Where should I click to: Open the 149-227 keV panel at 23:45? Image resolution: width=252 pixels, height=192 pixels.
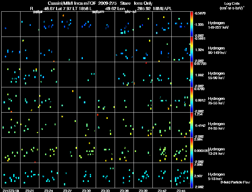click(x=181, y=24)
